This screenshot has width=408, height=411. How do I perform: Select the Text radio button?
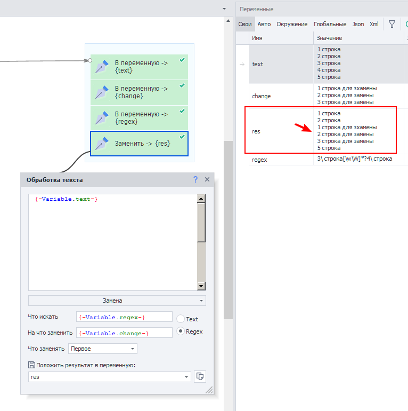181,319
